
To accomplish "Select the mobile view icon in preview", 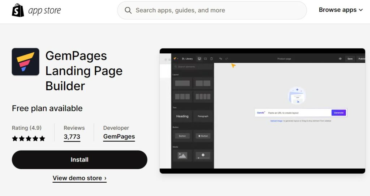I will pos(211,59).
